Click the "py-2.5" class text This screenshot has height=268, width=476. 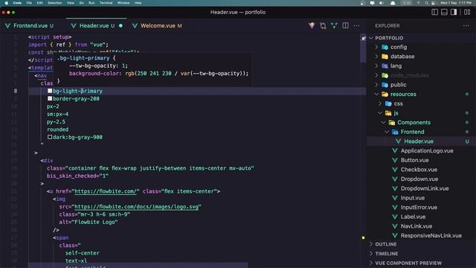pos(56,122)
